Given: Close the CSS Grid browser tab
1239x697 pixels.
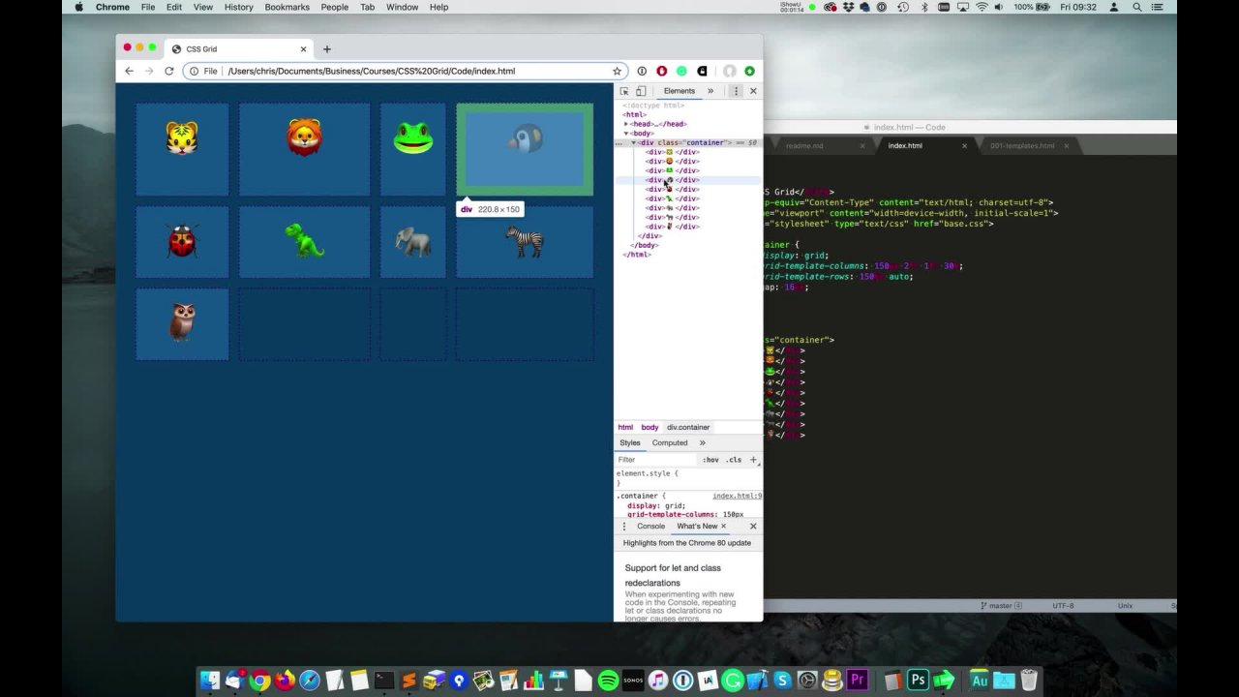Looking at the screenshot, I should [x=303, y=49].
